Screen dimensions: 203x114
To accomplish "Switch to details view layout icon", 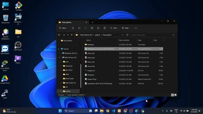I will point(173,95).
